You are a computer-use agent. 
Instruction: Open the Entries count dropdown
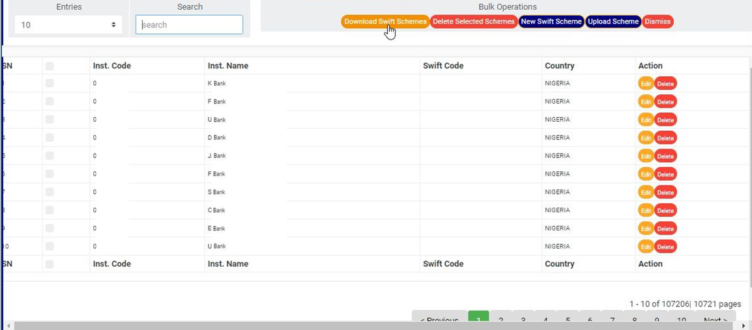(68, 25)
